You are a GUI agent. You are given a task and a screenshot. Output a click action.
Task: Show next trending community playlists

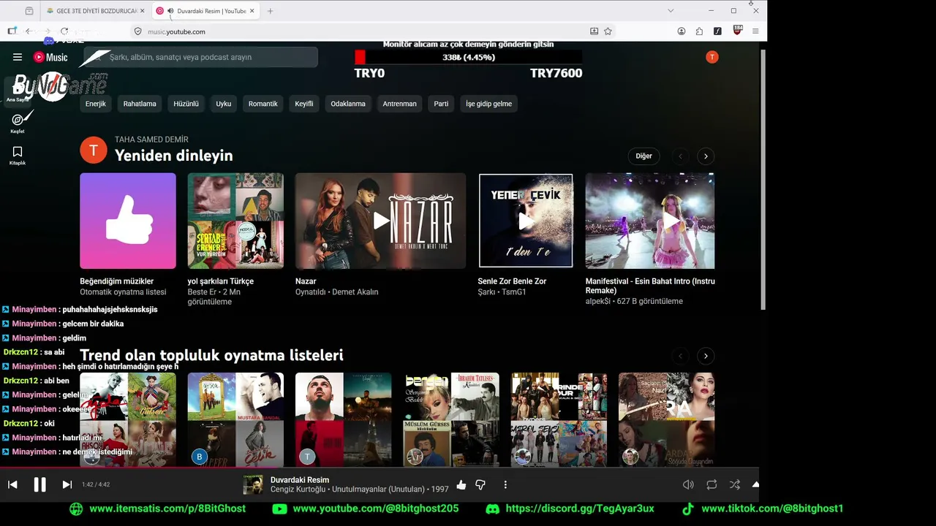706,356
